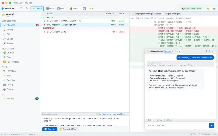Clear chat with the trash icon
218x136 pixels.
point(209,51)
